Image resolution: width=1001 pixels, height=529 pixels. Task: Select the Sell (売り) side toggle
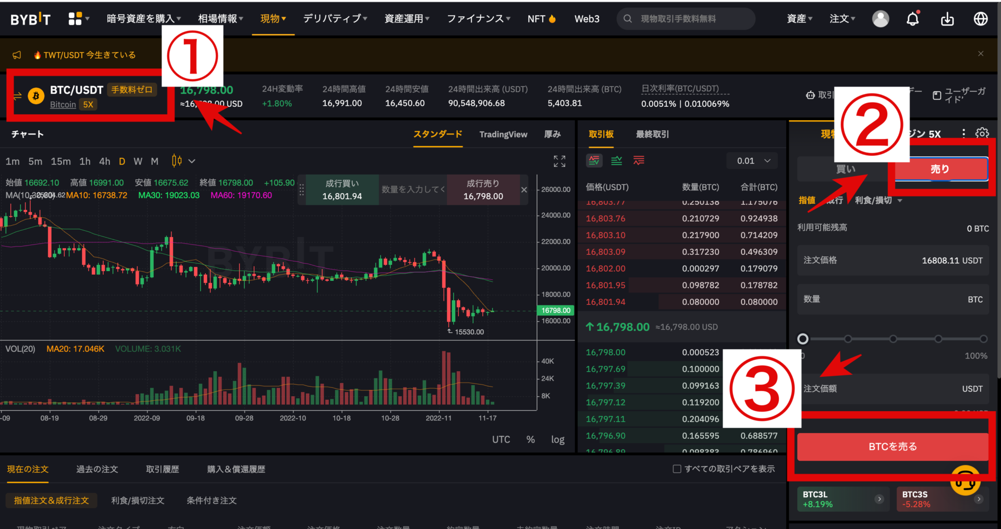pyautogui.click(x=940, y=169)
